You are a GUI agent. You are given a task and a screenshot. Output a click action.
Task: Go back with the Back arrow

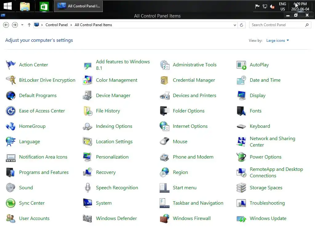pyautogui.click(x=6, y=25)
